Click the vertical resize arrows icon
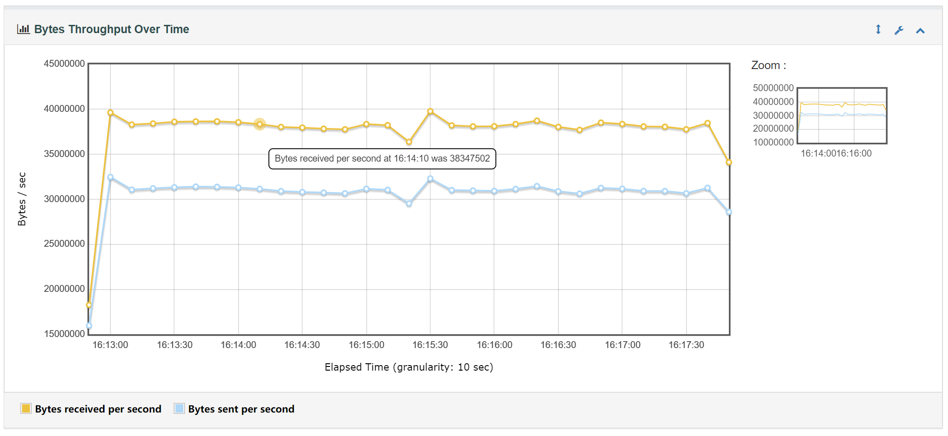Image resolution: width=948 pixels, height=436 pixels. [x=878, y=30]
